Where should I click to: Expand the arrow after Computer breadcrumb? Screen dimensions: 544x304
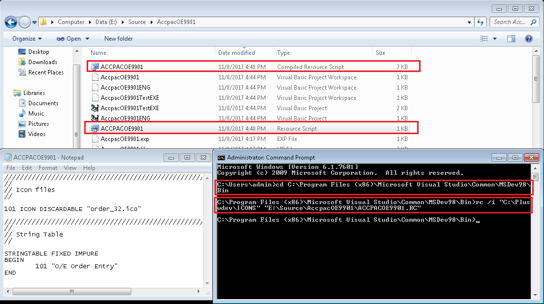(90, 22)
